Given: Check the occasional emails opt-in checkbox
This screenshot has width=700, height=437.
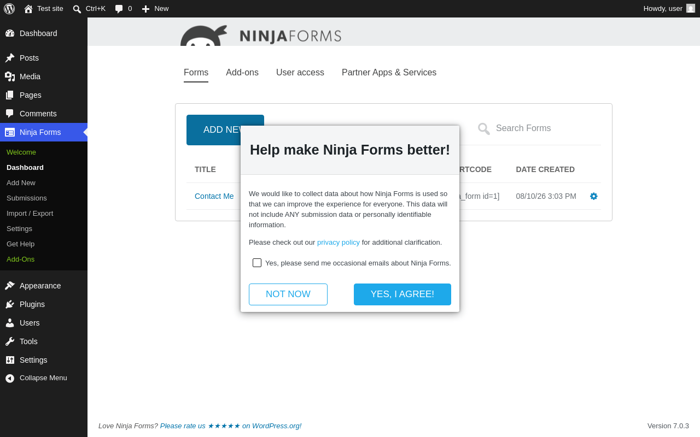Looking at the screenshot, I should point(257,263).
